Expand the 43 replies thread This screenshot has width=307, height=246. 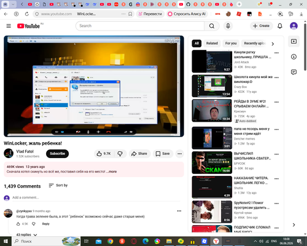click(26, 235)
